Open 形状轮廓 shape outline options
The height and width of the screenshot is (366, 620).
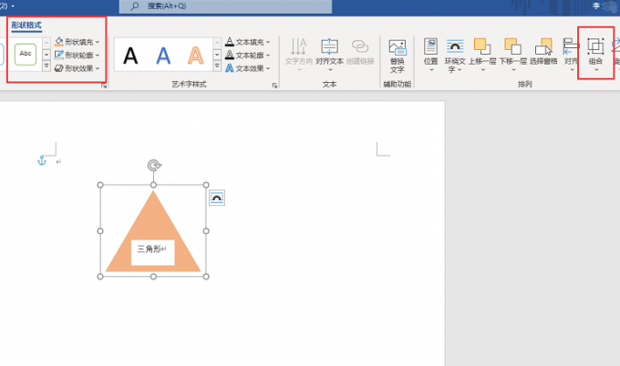coord(77,55)
